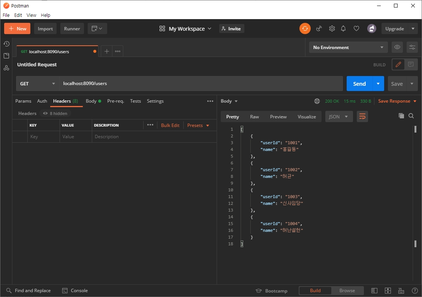The height and width of the screenshot is (297, 422).
Task: Open the comments mode icon
Action: (x=411, y=64)
